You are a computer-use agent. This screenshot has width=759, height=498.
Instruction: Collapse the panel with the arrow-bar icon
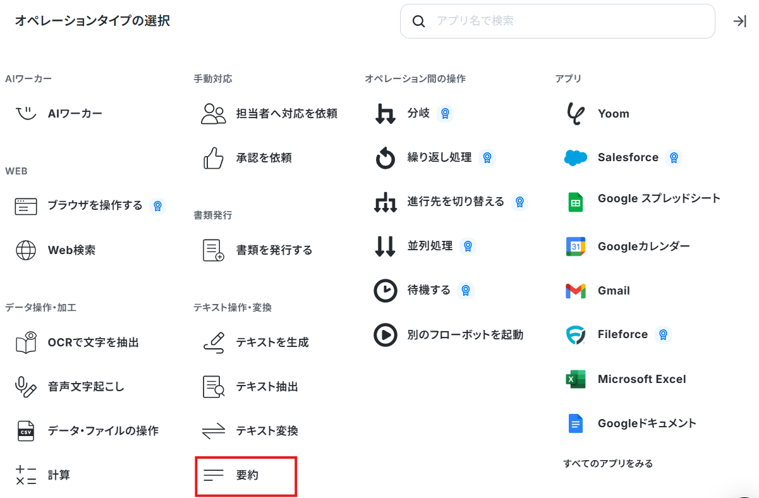pos(739,21)
